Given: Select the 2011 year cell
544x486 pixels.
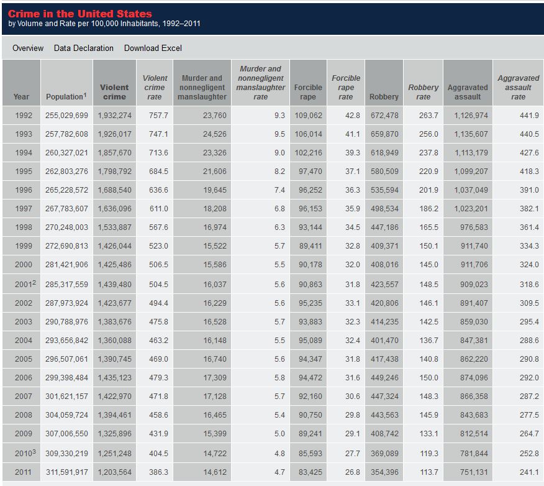Looking at the screenshot, I should 23,472.
